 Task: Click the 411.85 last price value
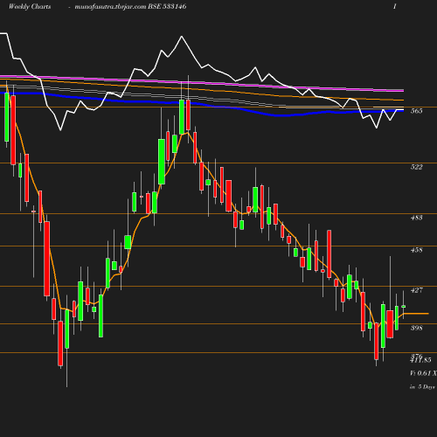pyautogui.click(x=420, y=360)
